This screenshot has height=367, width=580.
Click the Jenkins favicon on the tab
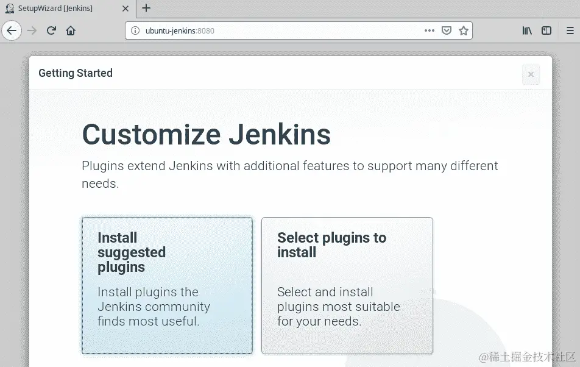click(10, 8)
